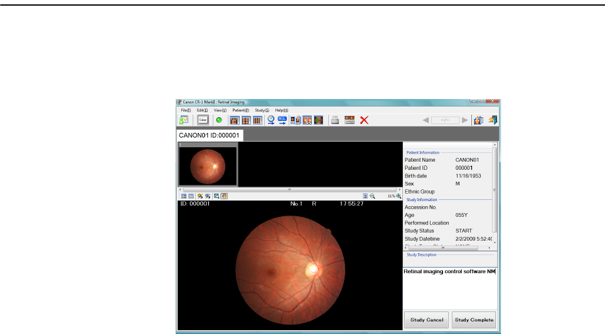Delete image with the red X icon

pyautogui.click(x=364, y=120)
